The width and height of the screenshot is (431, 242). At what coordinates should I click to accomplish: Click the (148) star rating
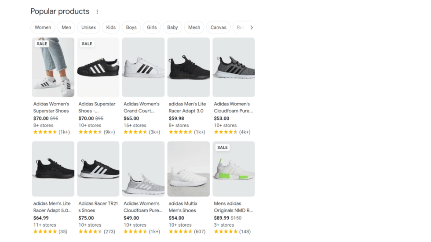click(x=232, y=231)
